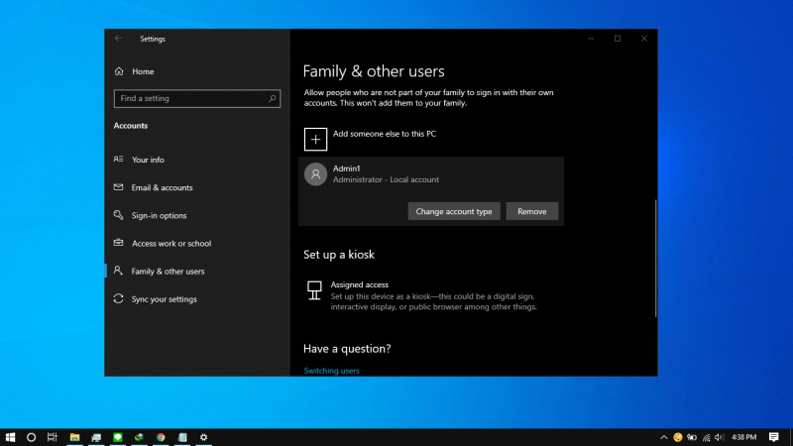Image resolution: width=793 pixels, height=446 pixels.
Task: Open the Action Center notifications icon
Action: point(774,437)
